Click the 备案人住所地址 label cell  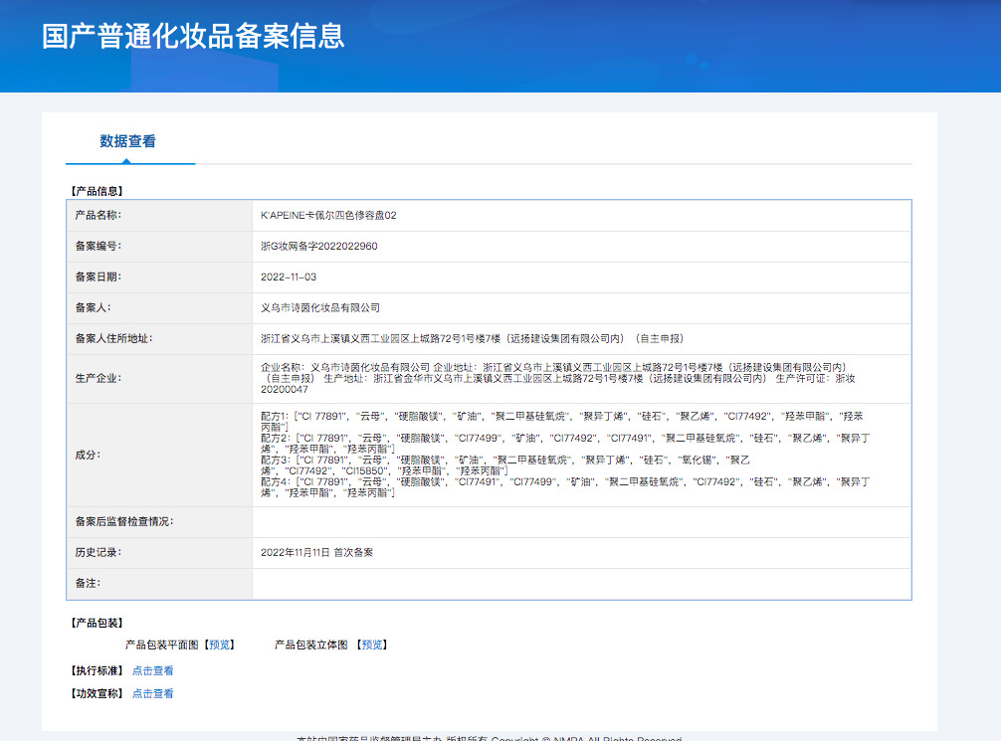(159, 339)
